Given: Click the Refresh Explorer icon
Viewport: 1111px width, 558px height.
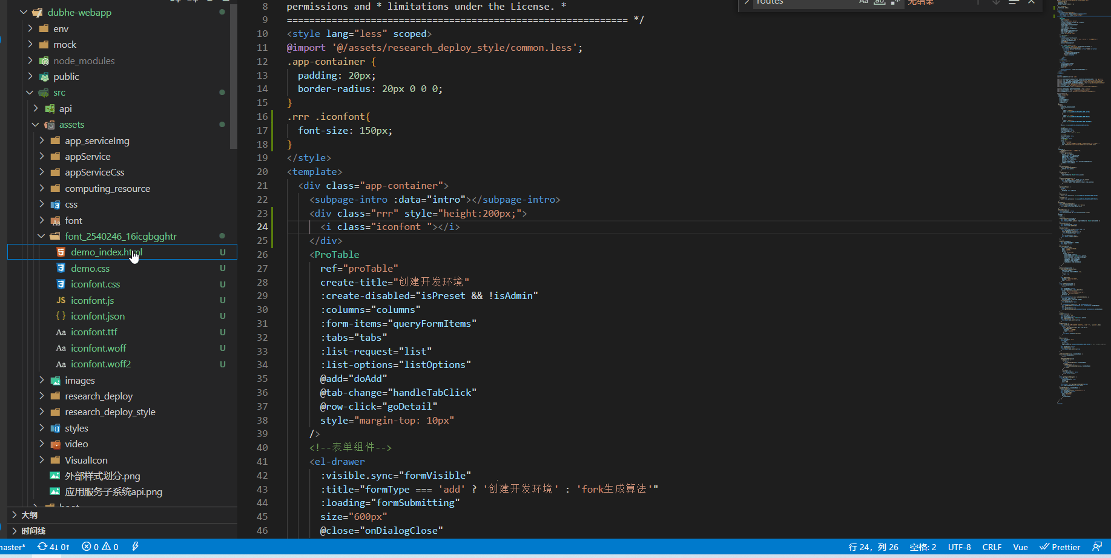Looking at the screenshot, I should (x=209, y=2).
